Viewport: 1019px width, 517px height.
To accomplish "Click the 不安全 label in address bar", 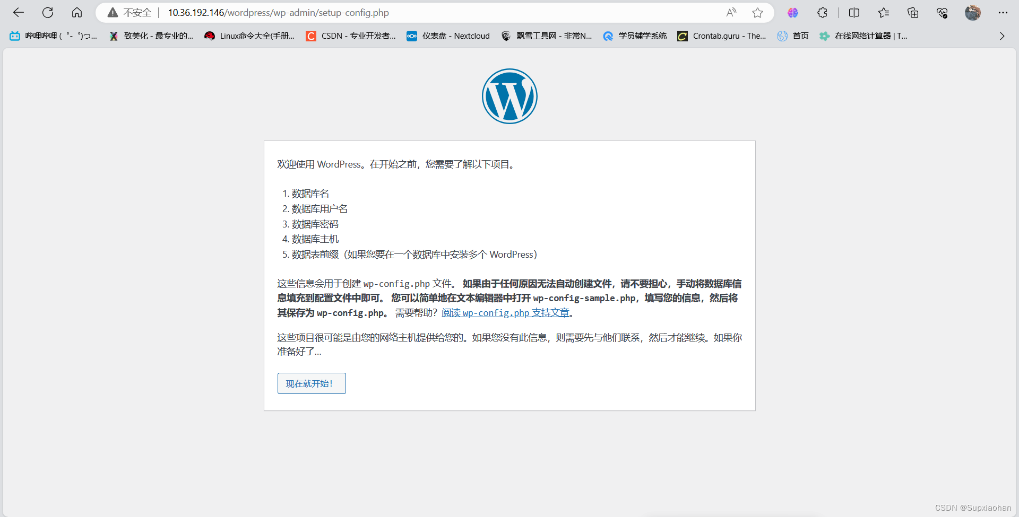I will (137, 13).
